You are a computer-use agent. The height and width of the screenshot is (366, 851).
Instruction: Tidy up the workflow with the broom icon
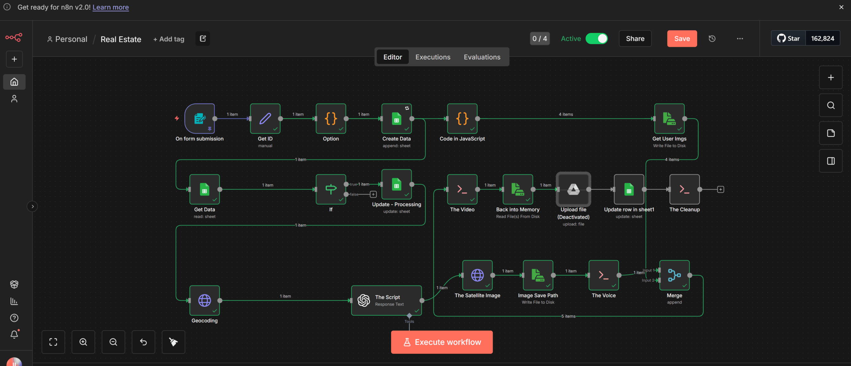point(173,342)
